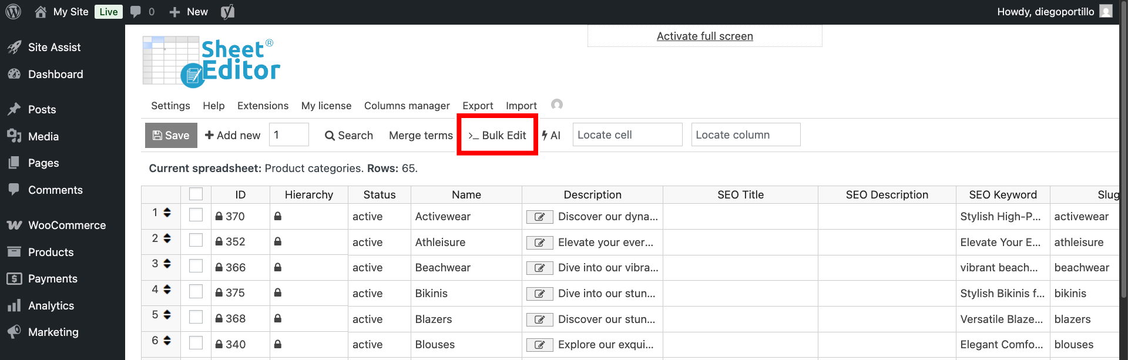Click the WordPress logo icon
The width and height of the screenshot is (1128, 360).
(13, 12)
